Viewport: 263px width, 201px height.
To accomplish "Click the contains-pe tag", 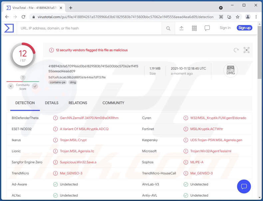I will pos(58,82).
